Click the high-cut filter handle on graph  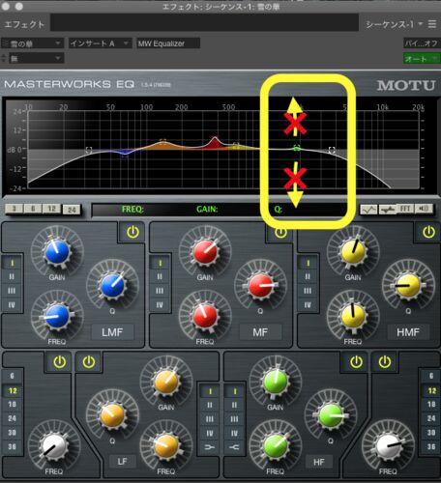pyautogui.click(x=332, y=150)
